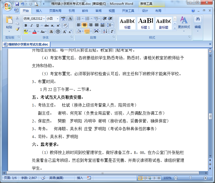The image size is (215, 183).
Task: Open the Sort icon in Paragraph group
Action: coord(105,31)
